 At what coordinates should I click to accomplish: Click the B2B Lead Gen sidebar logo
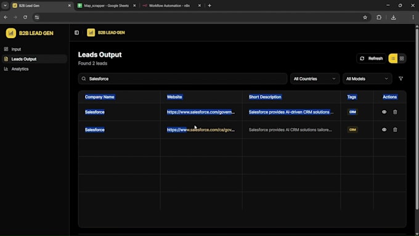tap(11, 33)
